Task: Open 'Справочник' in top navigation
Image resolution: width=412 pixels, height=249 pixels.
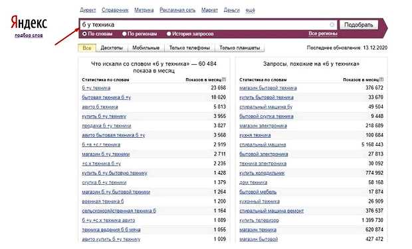Action: (x=115, y=10)
